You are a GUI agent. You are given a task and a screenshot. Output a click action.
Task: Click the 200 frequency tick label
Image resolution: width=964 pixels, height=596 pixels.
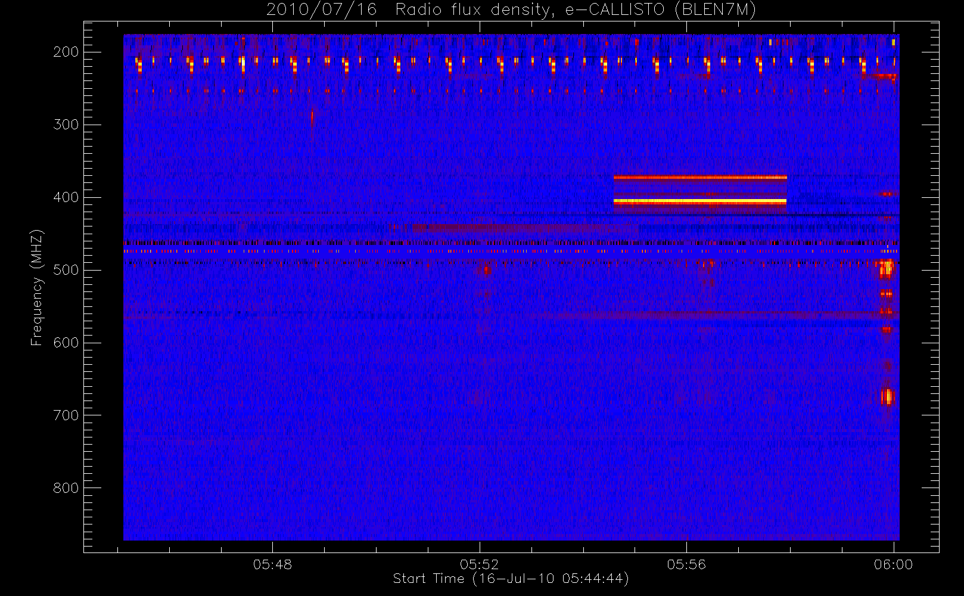pyautogui.click(x=66, y=52)
